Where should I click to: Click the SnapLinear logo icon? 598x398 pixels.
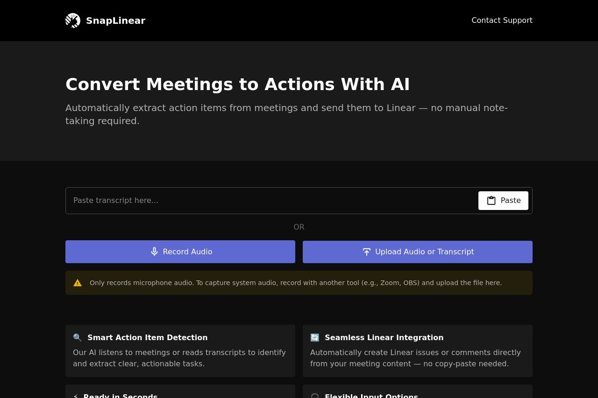pyautogui.click(x=73, y=21)
